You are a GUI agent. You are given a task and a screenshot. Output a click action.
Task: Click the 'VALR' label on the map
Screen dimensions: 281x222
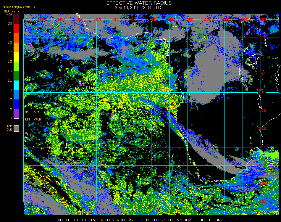click(x=37, y=119)
